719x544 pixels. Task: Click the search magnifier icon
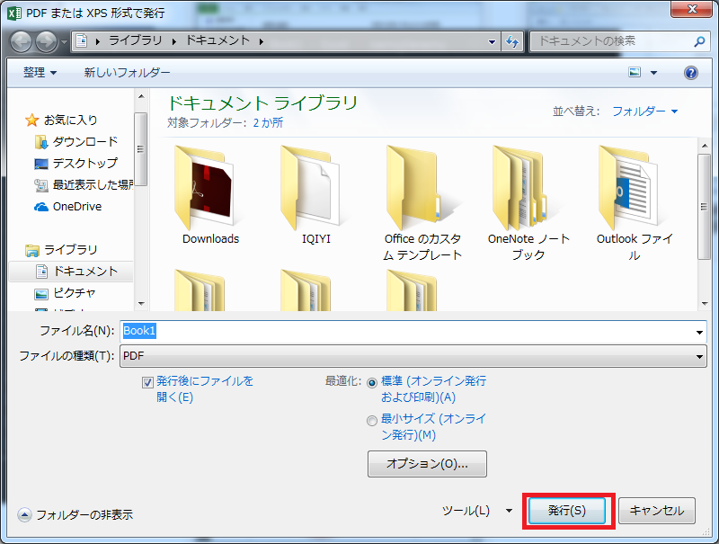[x=699, y=41]
